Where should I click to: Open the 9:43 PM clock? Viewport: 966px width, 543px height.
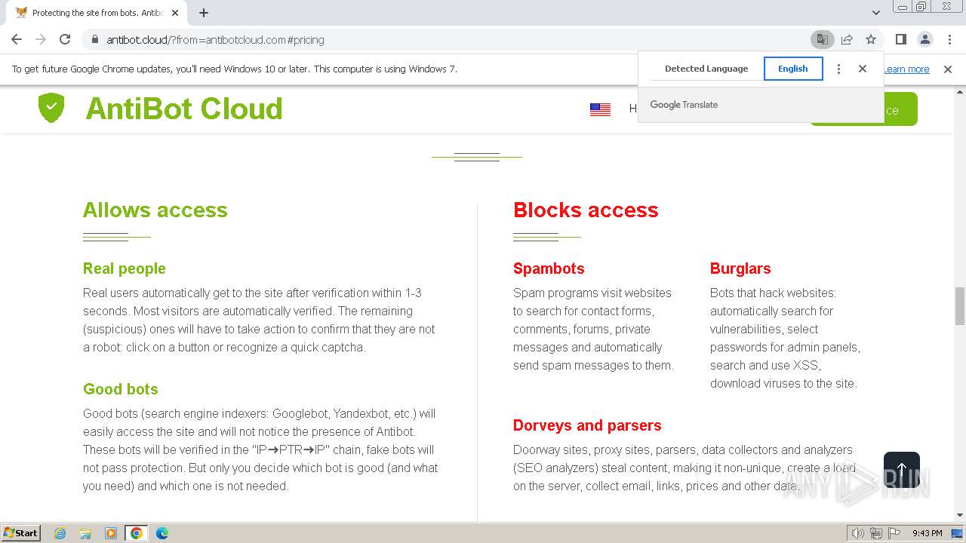point(927,532)
